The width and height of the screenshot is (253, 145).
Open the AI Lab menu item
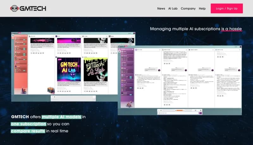pos(173,9)
